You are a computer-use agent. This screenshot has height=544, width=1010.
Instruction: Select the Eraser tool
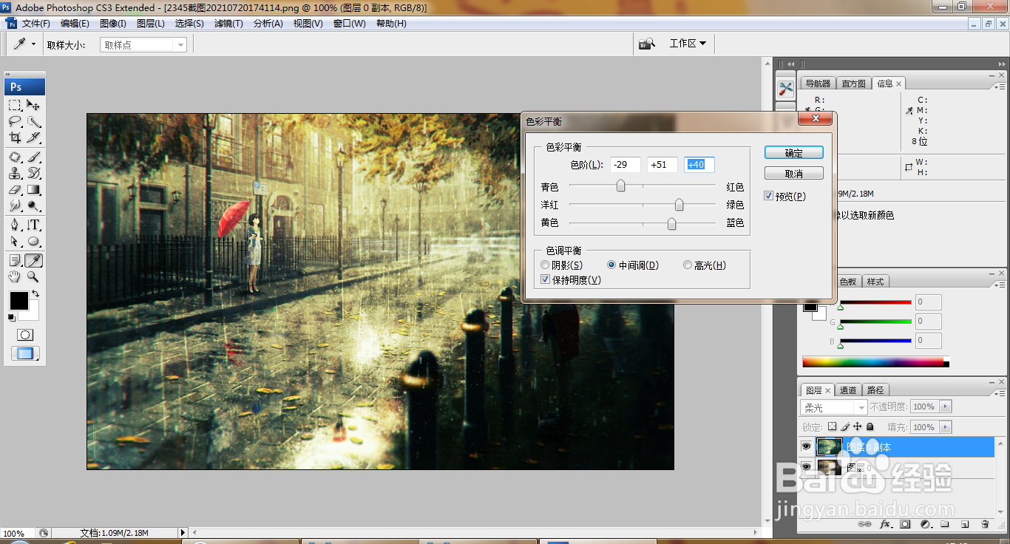(15, 189)
